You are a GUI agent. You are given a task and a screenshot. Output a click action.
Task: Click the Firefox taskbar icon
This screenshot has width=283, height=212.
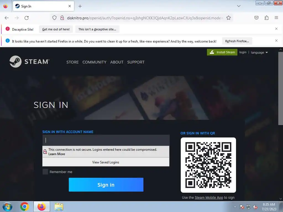tap(41, 206)
